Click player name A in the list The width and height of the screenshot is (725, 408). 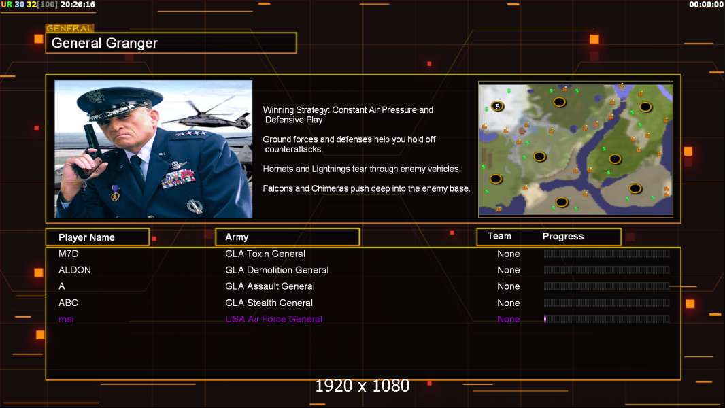(61, 286)
